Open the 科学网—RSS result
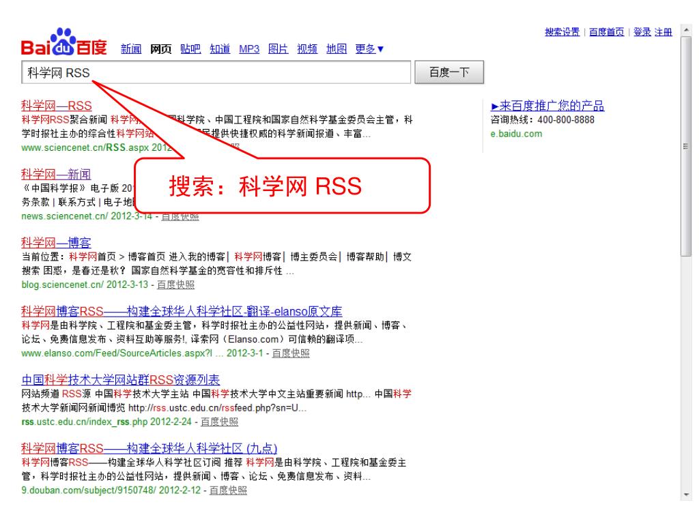 click(x=56, y=106)
